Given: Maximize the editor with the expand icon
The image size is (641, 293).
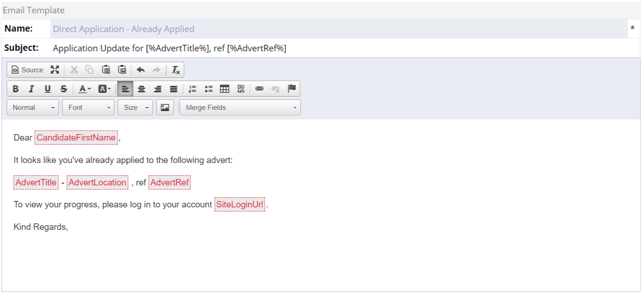Looking at the screenshot, I should point(55,70).
